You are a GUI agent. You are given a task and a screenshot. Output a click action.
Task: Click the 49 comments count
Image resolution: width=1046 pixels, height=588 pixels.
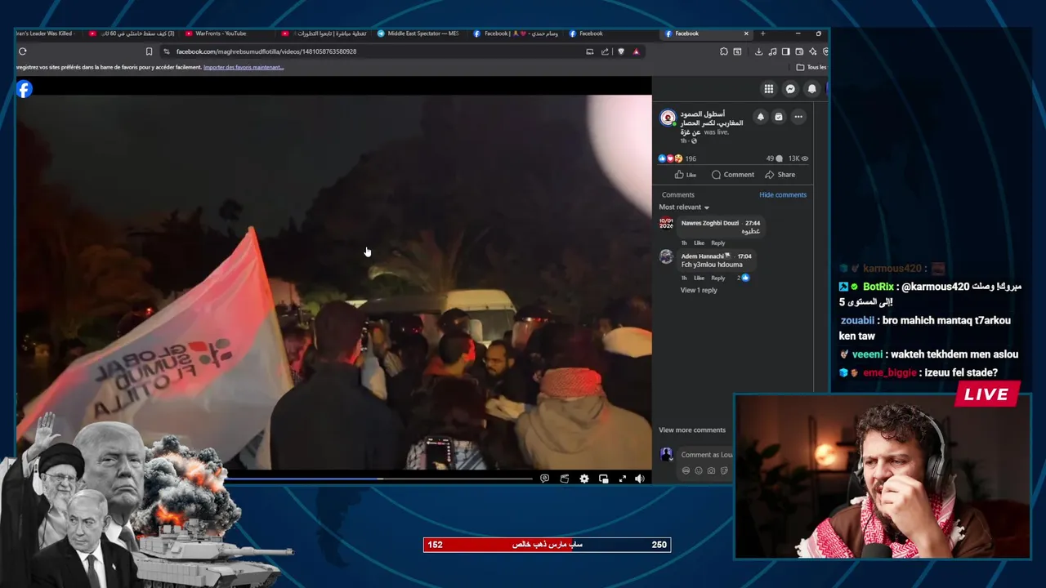774,158
